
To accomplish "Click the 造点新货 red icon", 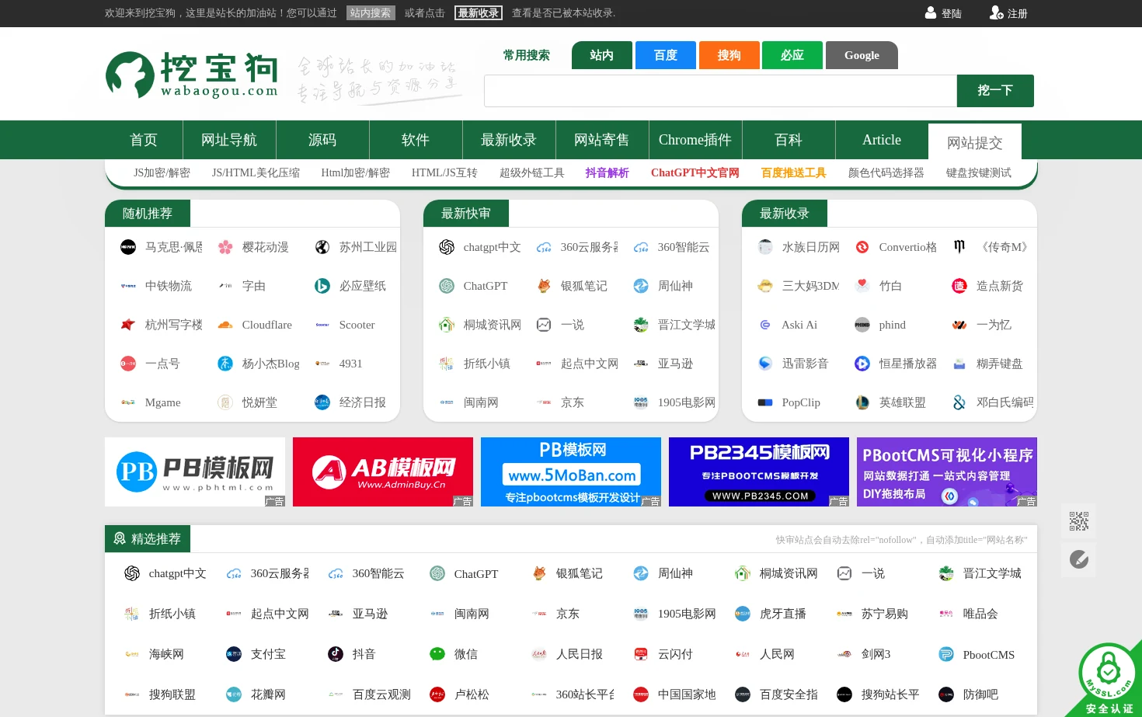I will (959, 286).
